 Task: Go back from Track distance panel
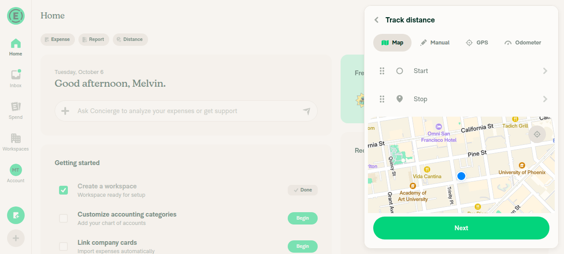[x=376, y=20]
